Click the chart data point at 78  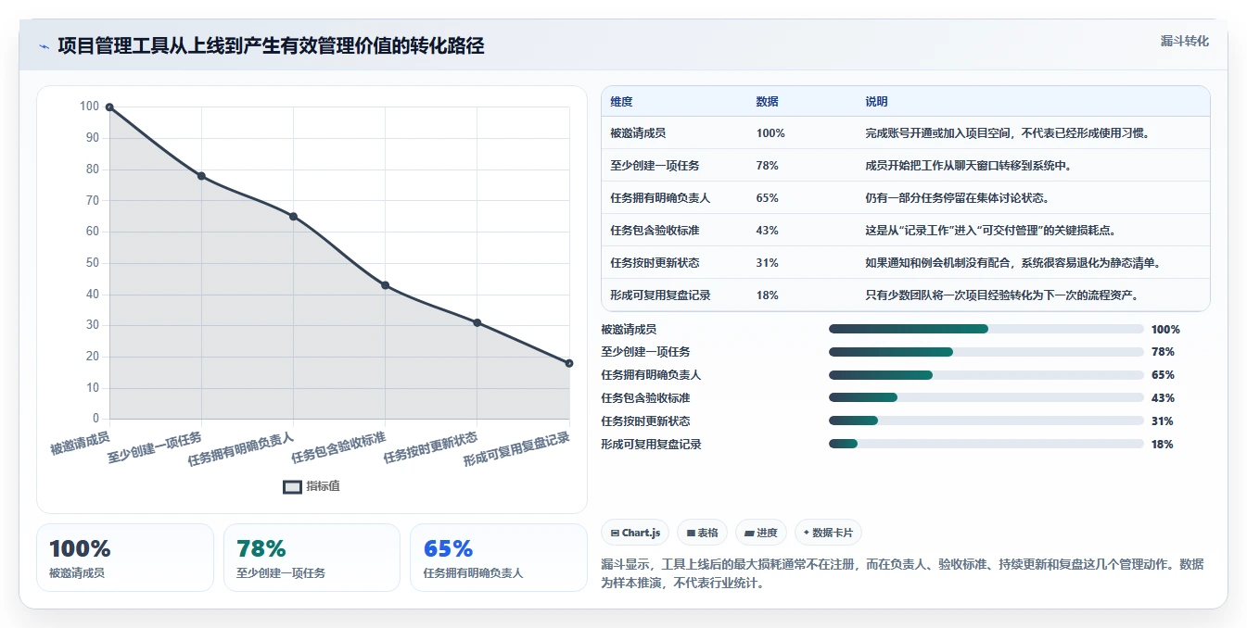201,176
